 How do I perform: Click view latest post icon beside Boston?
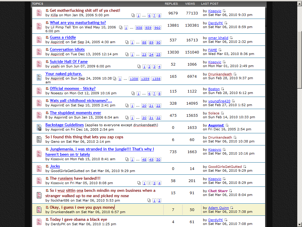click(x=223, y=89)
